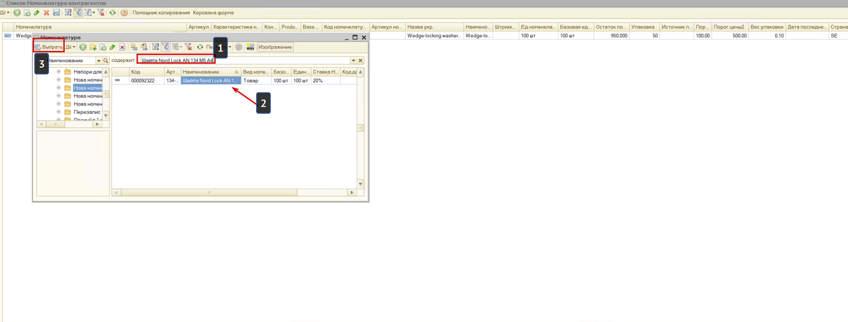Image resolution: width=848 pixels, height=322 pixels.
Task: Click the search magnifier next to Наименование
Action: (106, 60)
